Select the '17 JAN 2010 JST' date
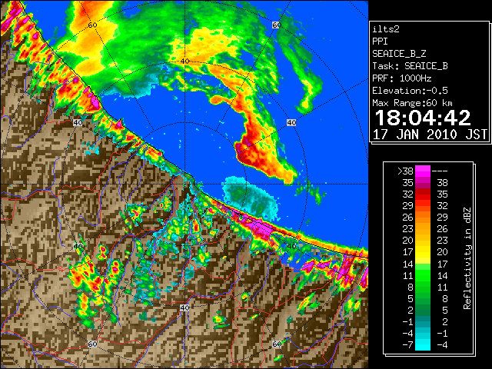The height and width of the screenshot is (369, 492). click(x=430, y=135)
